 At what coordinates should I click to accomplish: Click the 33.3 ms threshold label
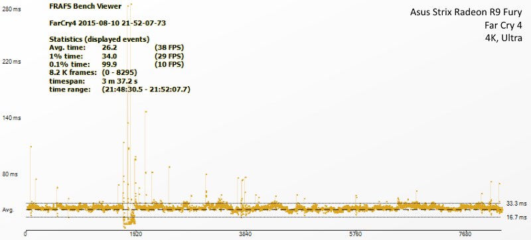point(517,204)
